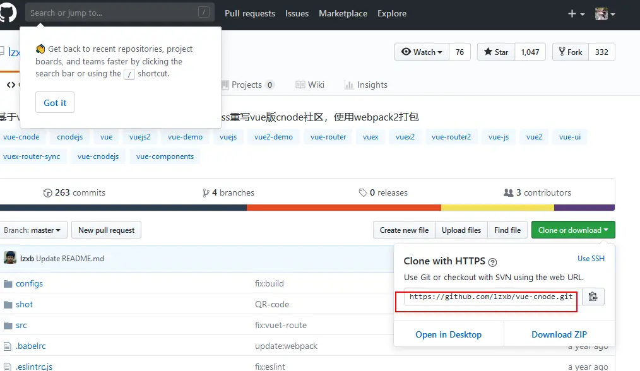640x371 pixels.
Task: View the 0 releases page
Action: [383, 192]
